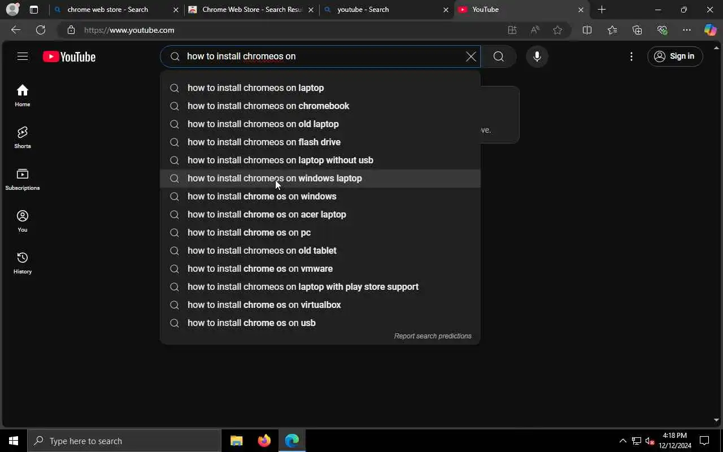The image size is (723, 452).
Task: Choose suggestion "on acer laptop"
Action: pyautogui.click(x=320, y=214)
